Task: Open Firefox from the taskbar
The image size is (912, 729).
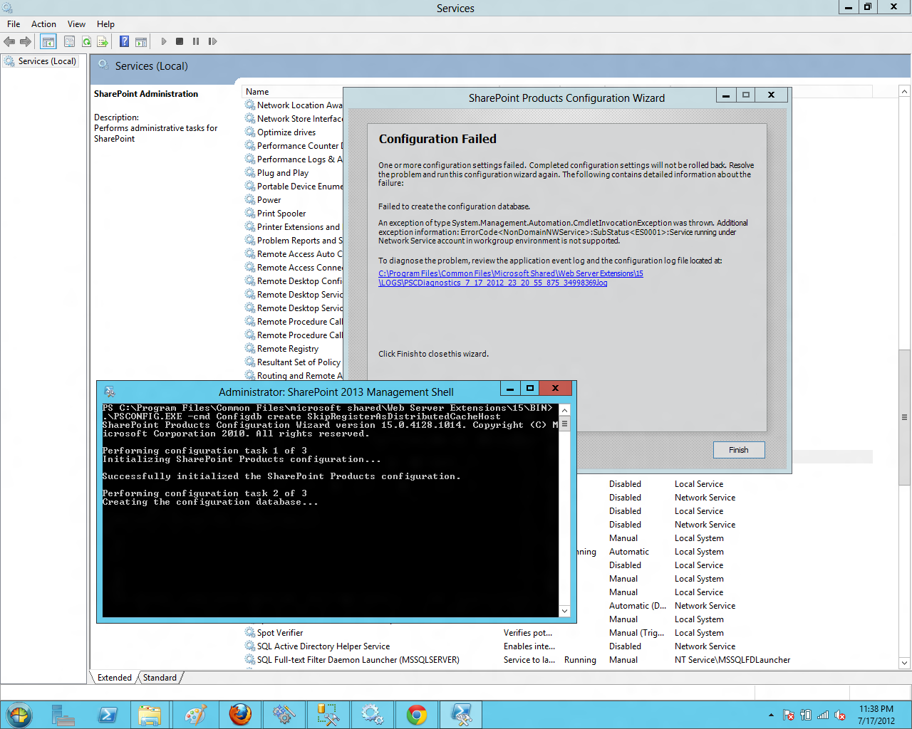Action: (240, 715)
